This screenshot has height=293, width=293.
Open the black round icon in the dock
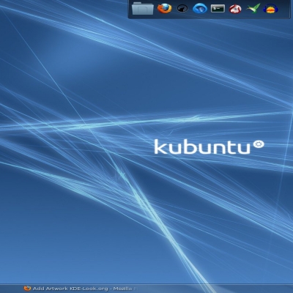182,9
